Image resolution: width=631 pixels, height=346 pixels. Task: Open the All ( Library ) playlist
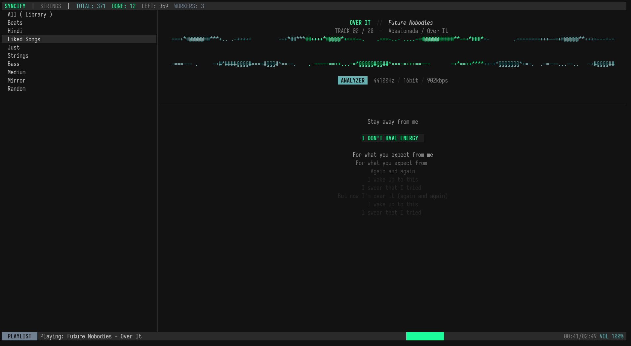(x=79, y=15)
